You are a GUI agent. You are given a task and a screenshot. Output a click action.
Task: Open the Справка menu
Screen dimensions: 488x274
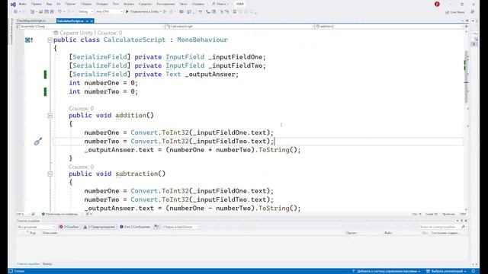point(198,4)
